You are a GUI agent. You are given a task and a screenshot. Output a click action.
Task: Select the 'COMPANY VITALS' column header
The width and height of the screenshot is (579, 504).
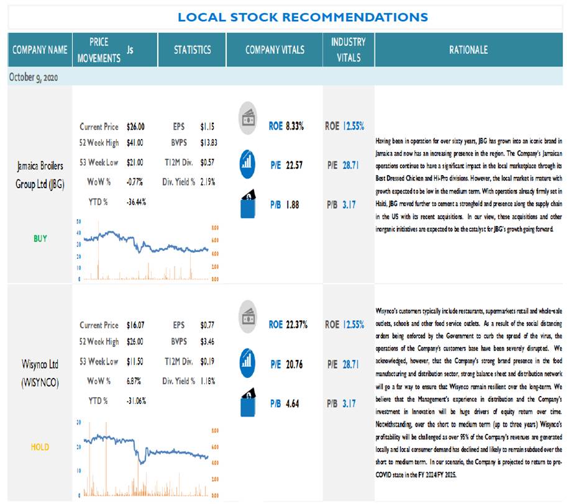point(275,50)
